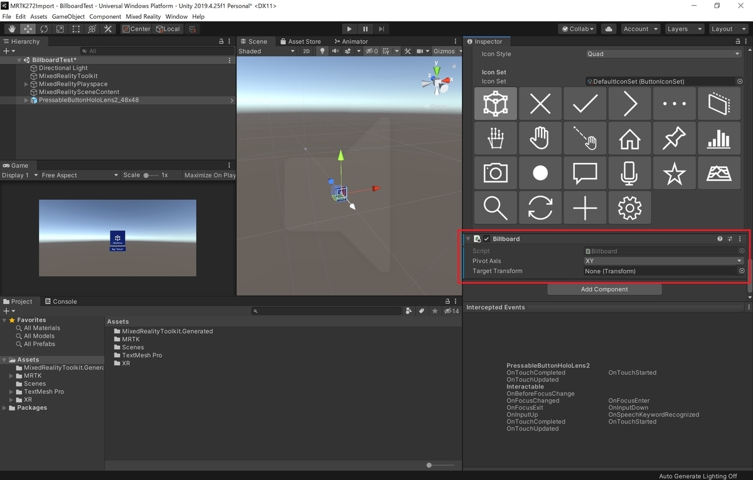Open custom editor tools

[x=108, y=29]
